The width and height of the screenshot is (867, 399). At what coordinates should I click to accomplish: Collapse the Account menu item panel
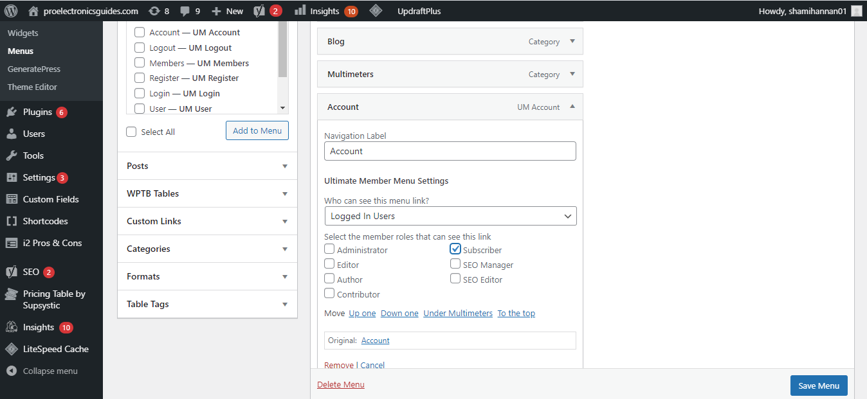click(572, 107)
